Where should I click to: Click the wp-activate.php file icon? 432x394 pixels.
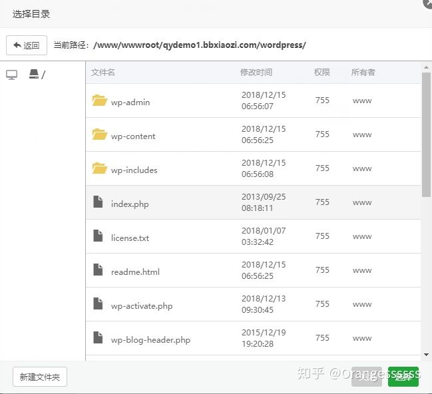(98, 303)
